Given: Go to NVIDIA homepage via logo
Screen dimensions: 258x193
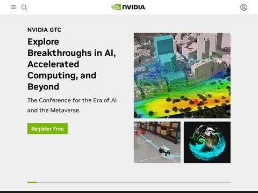Looking at the screenshot, I should 128,7.
